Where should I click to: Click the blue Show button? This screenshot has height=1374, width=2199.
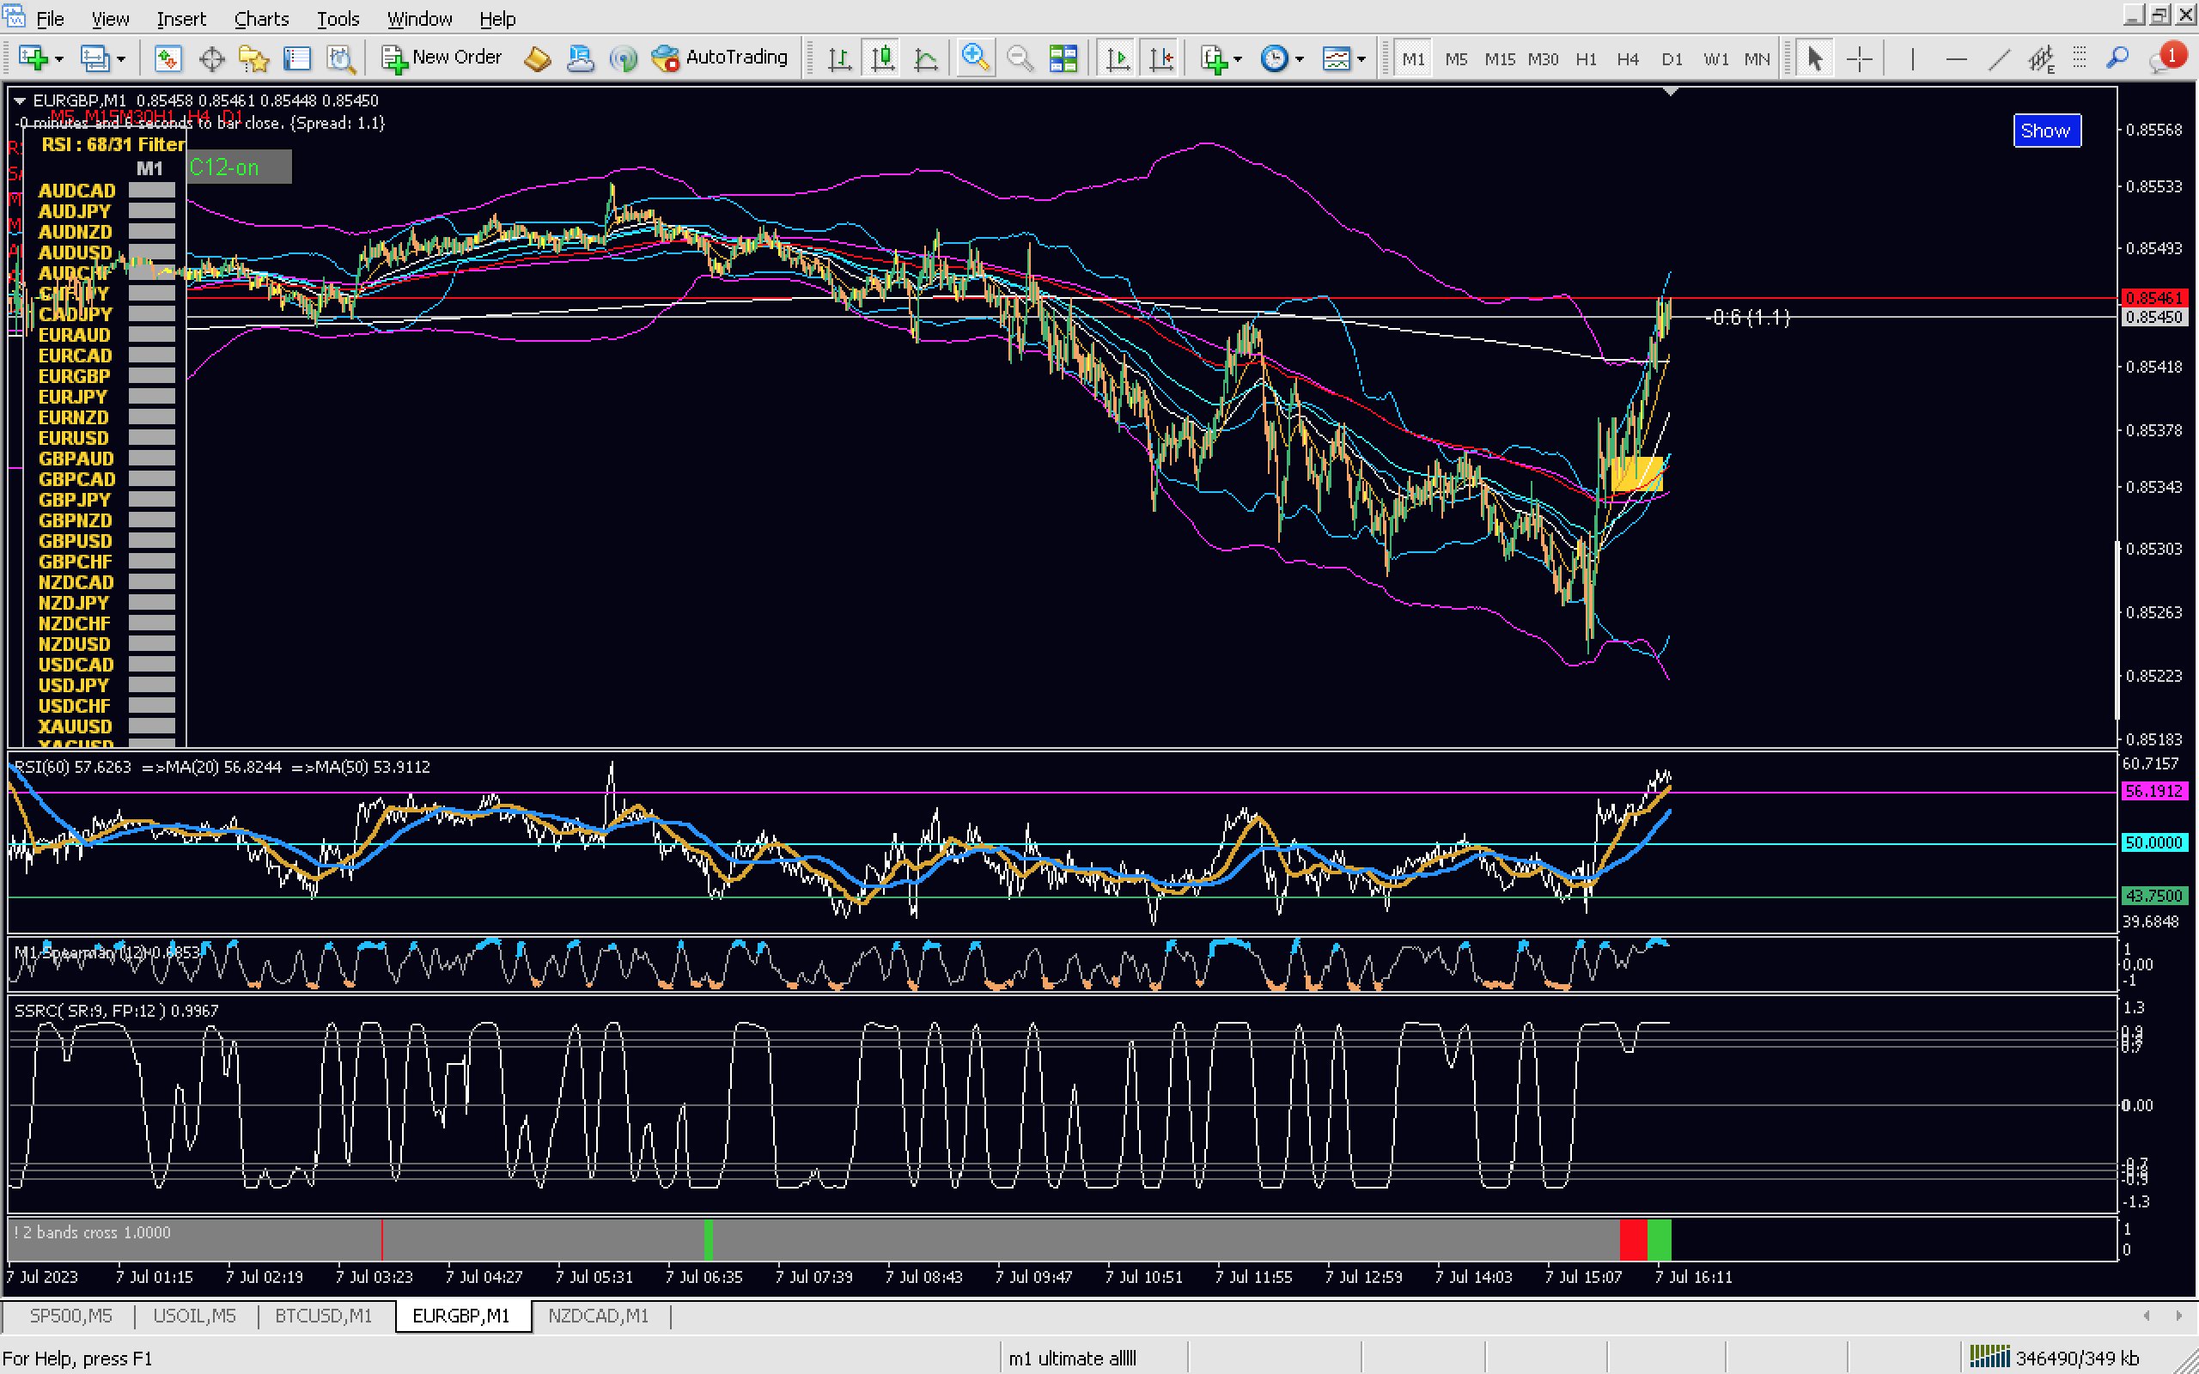2045,131
